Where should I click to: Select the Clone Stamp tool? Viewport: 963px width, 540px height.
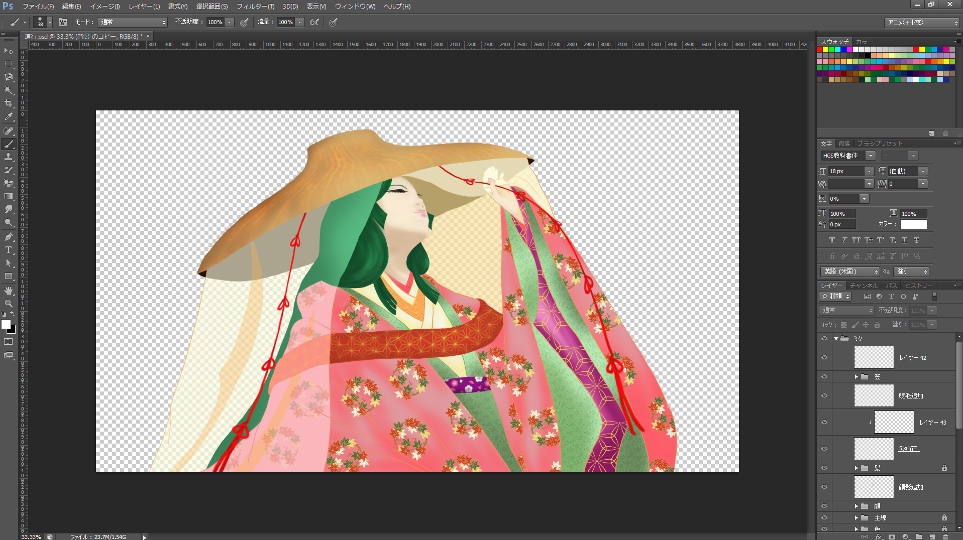9,157
